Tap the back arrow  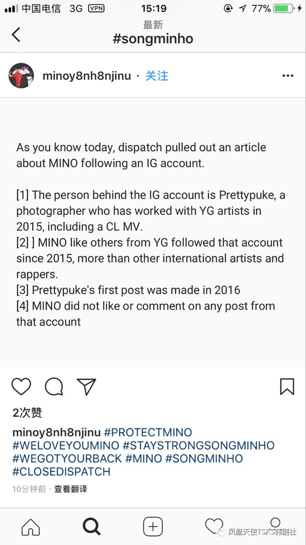pos(16,35)
